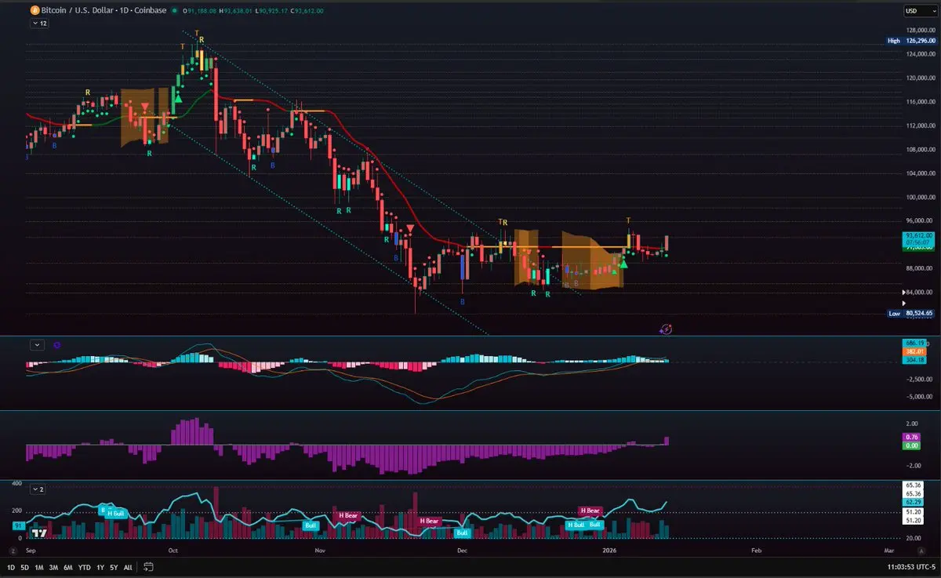Click the current price label 93,612.00
Image resolution: width=941 pixels, height=578 pixels.
(x=917, y=235)
